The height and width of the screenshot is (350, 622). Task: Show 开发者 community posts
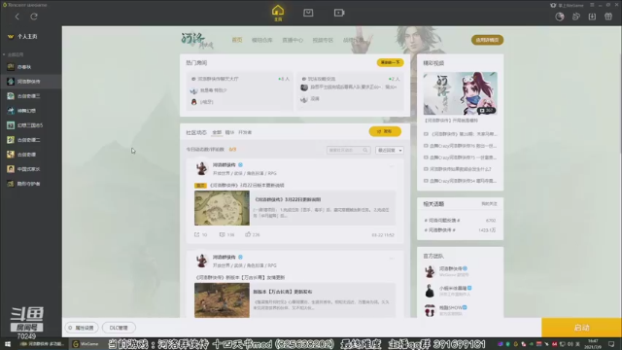coord(245,132)
